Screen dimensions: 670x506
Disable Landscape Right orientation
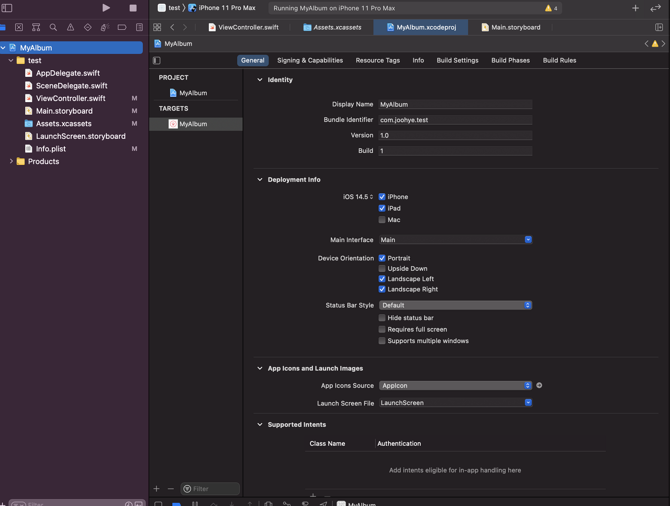point(382,289)
